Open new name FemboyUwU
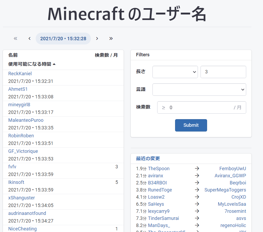 (233, 169)
